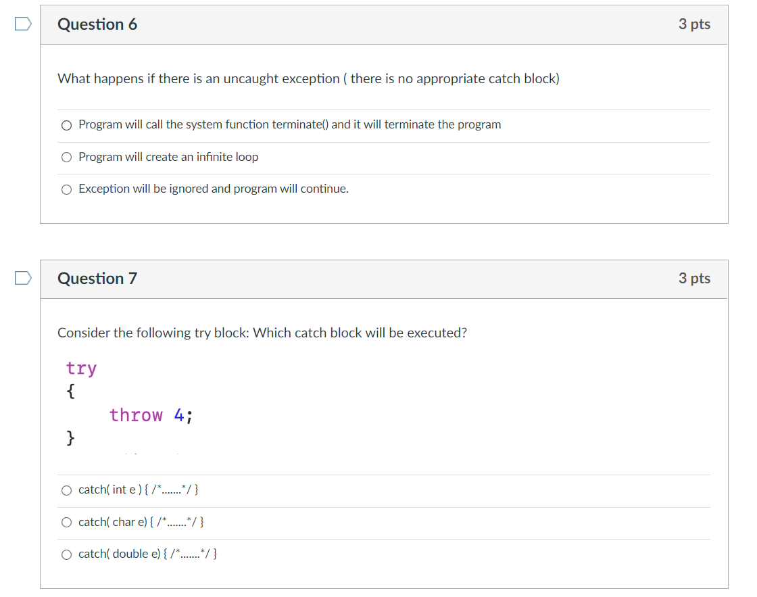
Task: Click the 'throw 4;' line of code
Action: click(x=150, y=415)
